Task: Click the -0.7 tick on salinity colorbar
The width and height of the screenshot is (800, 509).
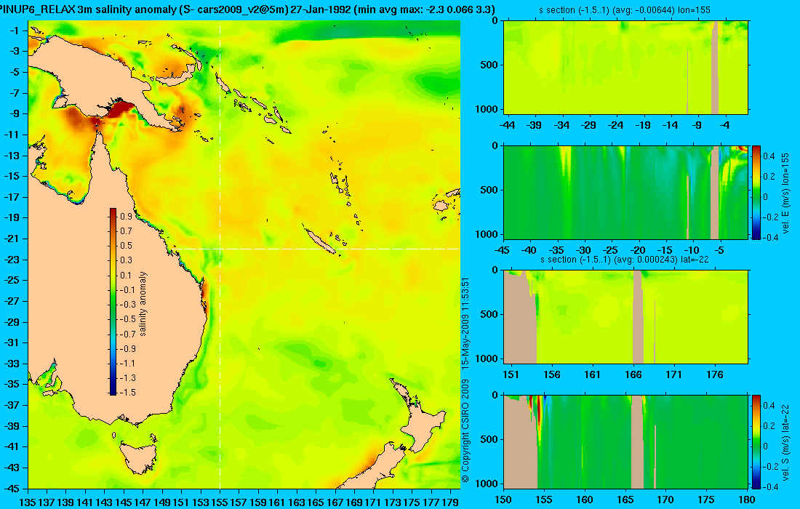Action: pos(126,334)
